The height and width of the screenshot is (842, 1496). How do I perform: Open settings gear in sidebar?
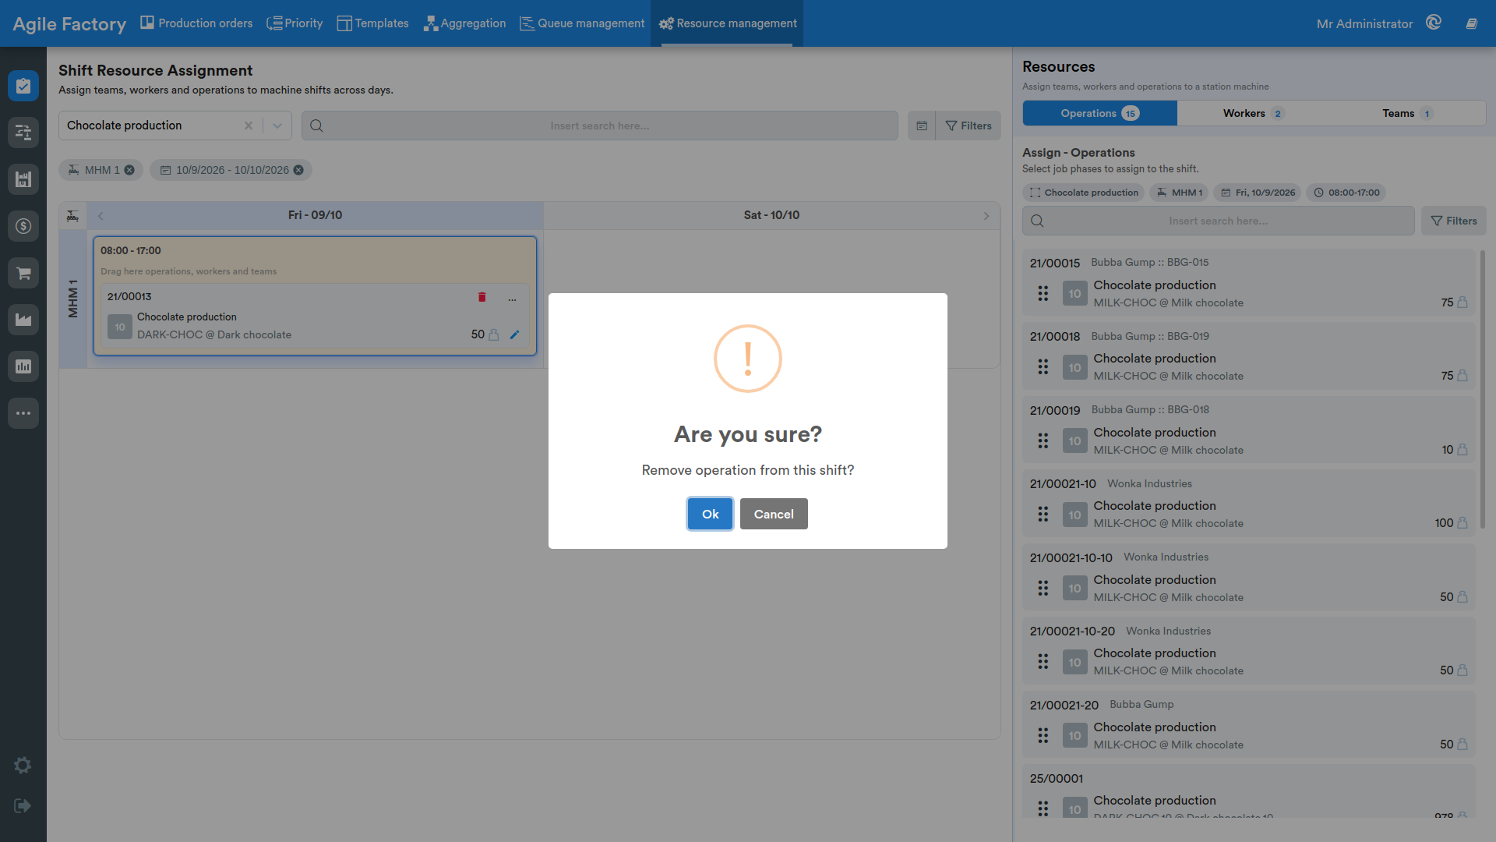[23, 765]
